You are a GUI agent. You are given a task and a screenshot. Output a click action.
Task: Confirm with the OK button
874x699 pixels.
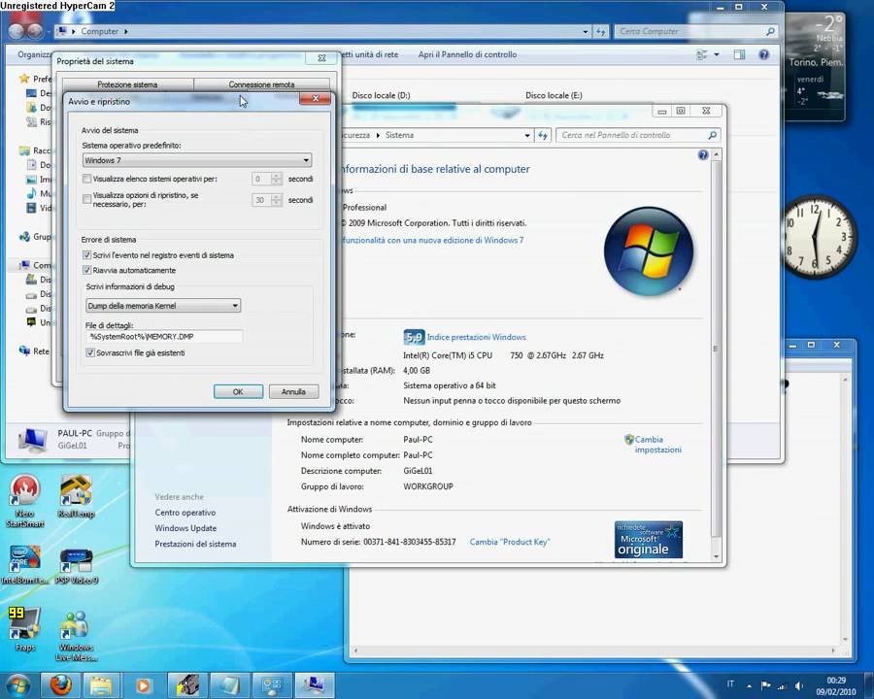[238, 392]
